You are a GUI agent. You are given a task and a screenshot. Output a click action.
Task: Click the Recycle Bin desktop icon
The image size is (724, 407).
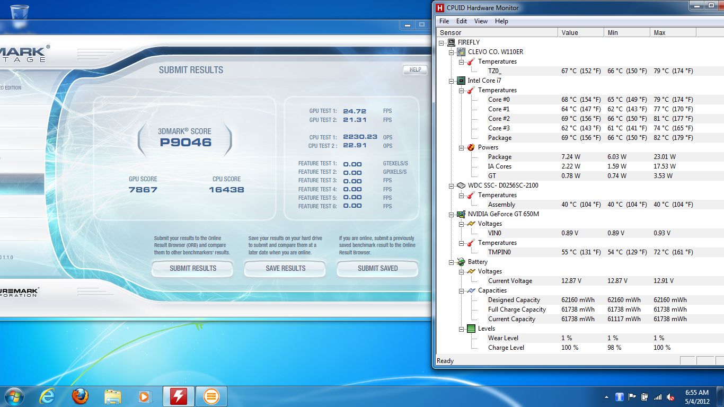click(x=19, y=11)
